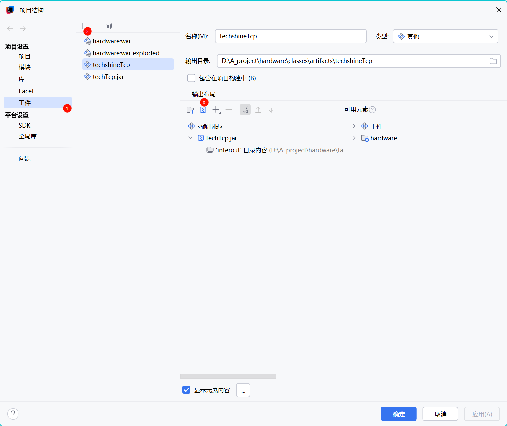This screenshot has height=426, width=507.
Task: Remove selected artifact with minus icon
Action: [95, 26]
